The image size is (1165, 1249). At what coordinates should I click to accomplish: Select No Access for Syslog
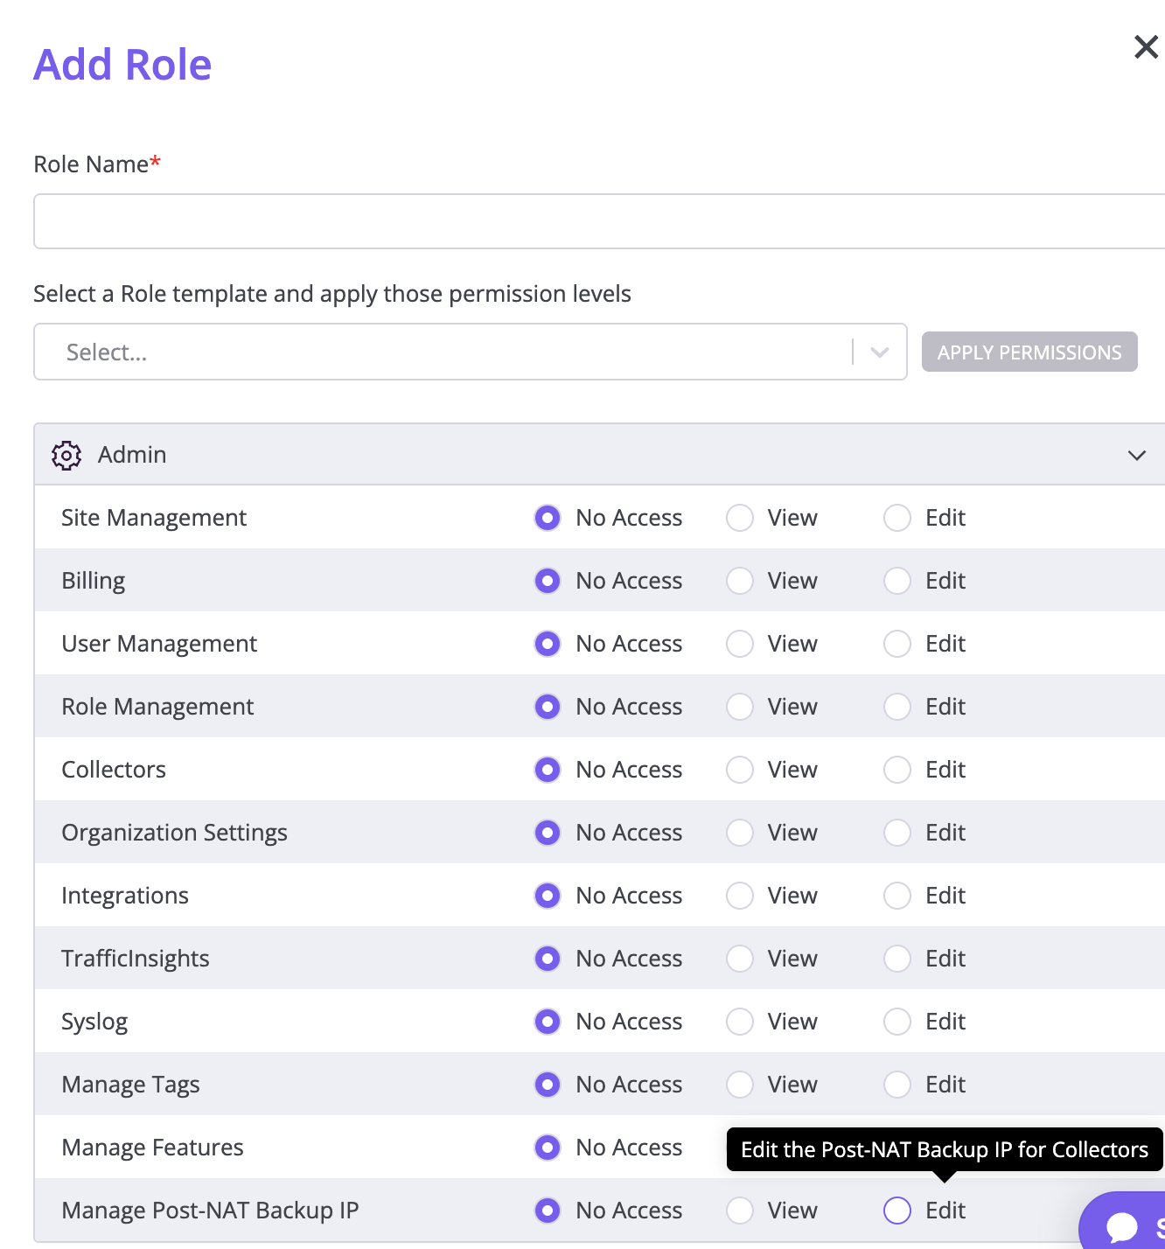pyautogui.click(x=548, y=1022)
